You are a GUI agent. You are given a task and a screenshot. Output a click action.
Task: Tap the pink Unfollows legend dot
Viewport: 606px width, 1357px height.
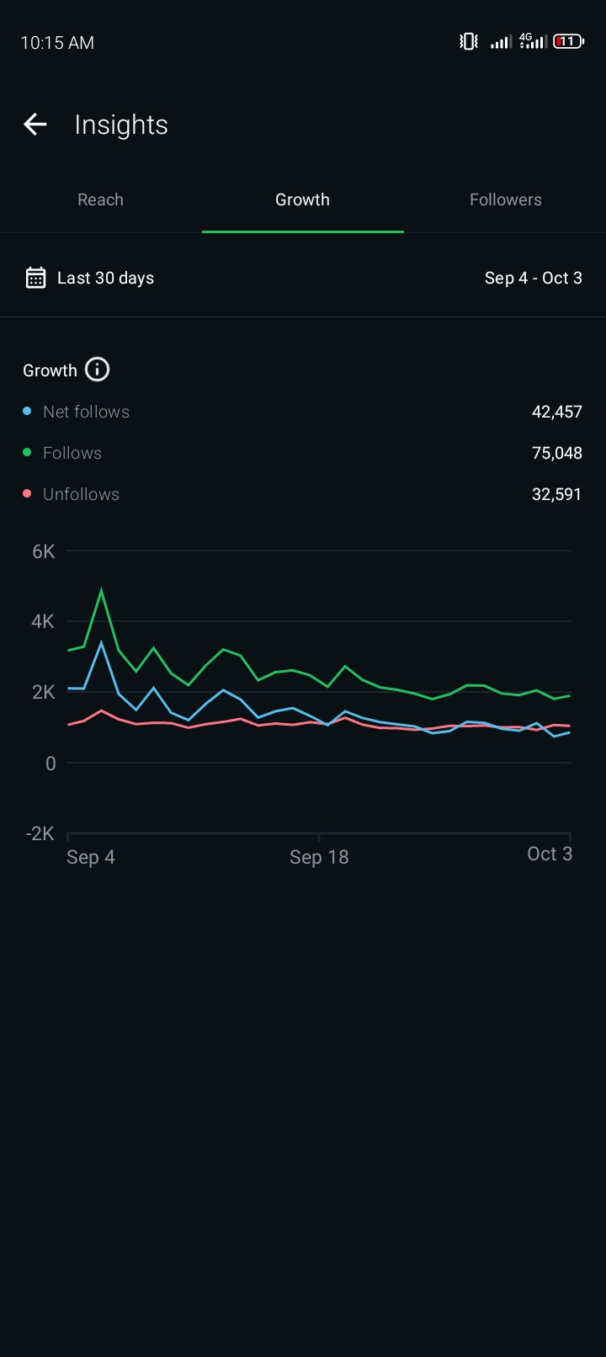[x=27, y=494]
